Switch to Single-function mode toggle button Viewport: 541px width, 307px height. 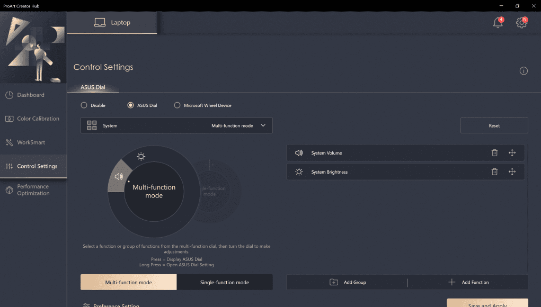pyautogui.click(x=225, y=282)
